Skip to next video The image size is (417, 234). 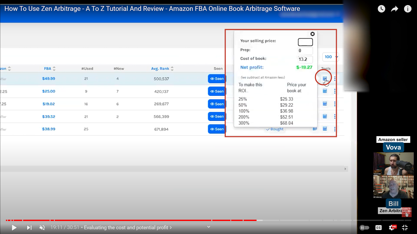(29, 228)
